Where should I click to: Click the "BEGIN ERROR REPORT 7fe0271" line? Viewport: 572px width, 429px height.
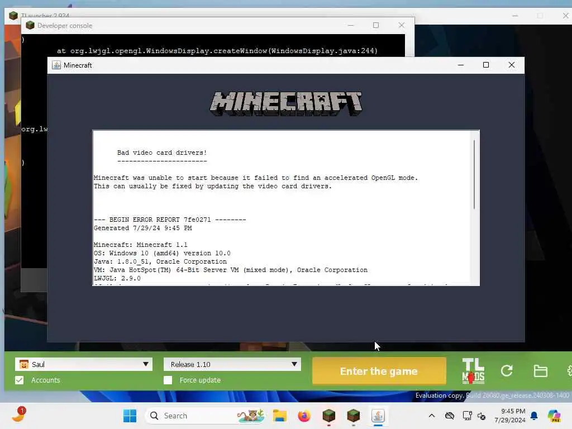(x=170, y=220)
